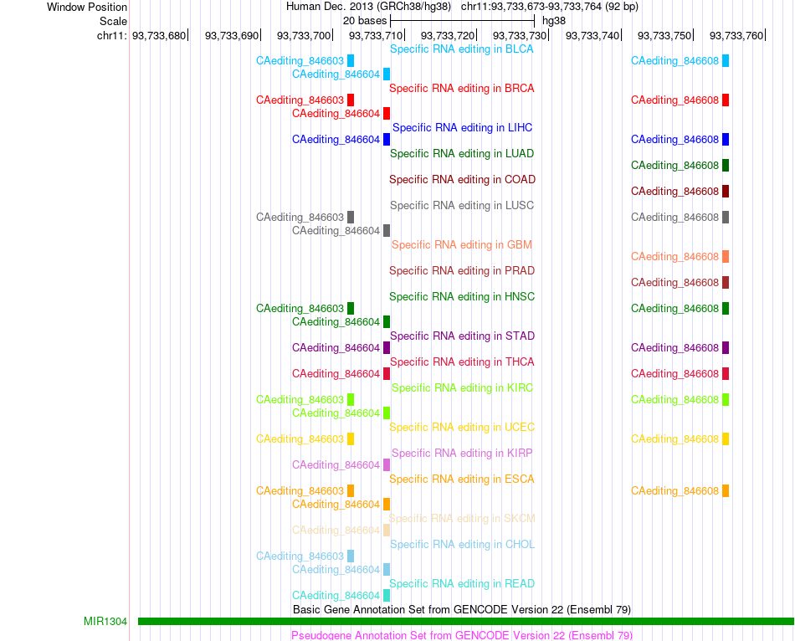The width and height of the screenshot is (795, 641).
Task: Select the GBM CAediting_846608 coral block
Action: click(x=726, y=257)
